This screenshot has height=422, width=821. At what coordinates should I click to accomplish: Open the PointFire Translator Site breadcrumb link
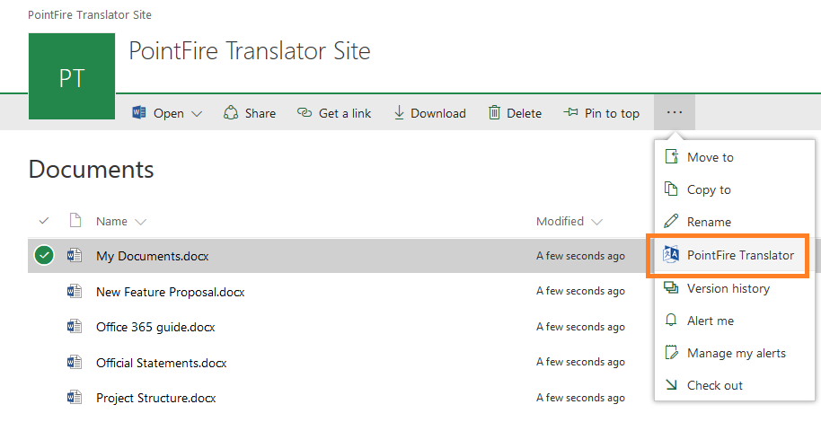click(90, 14)
